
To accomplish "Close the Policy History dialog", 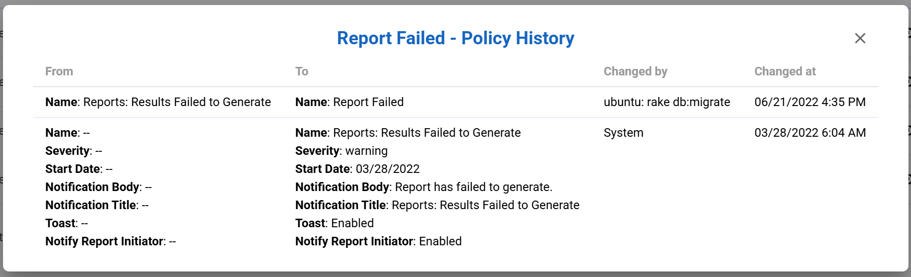I will click(860, 38).
